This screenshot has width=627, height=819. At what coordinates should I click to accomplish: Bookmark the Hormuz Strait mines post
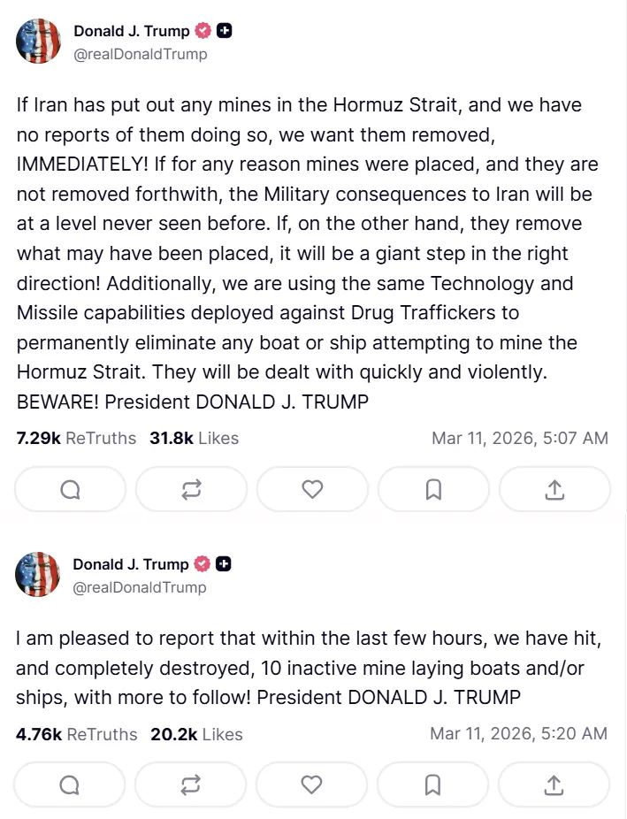click(x=433, y=489)
